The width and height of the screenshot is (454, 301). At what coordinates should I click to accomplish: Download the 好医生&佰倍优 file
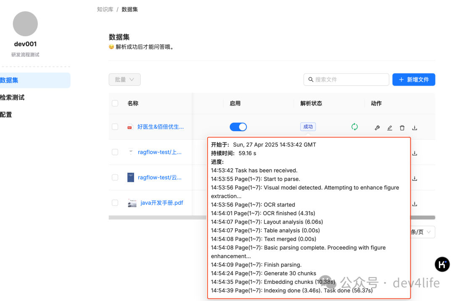414,127
